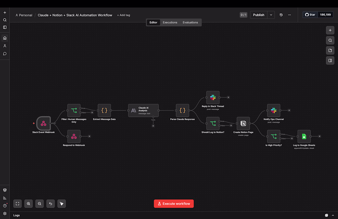The image size is (338, 219).
Task: Open settings gear in left sidebar
Action: pyautogui.click(x=5, y=213)
